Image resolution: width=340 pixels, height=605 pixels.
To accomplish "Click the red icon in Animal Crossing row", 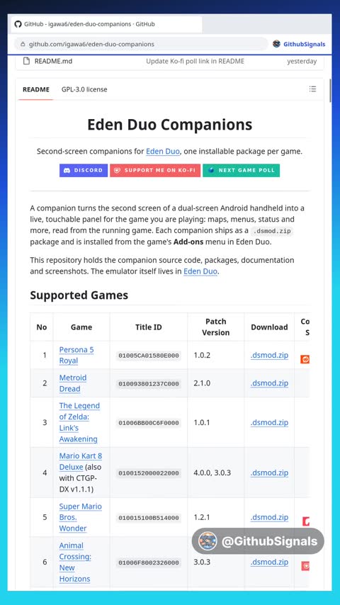I will click(305, 566).
